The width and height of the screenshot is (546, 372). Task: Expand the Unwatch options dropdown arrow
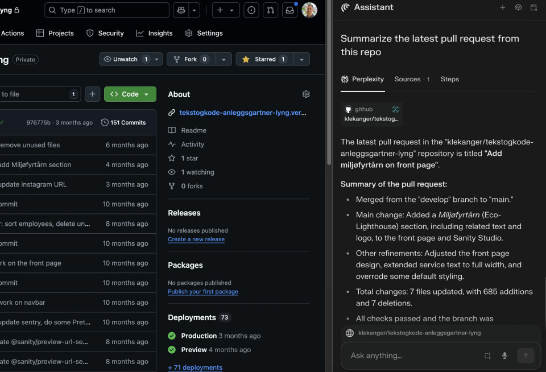pos(157,59)
